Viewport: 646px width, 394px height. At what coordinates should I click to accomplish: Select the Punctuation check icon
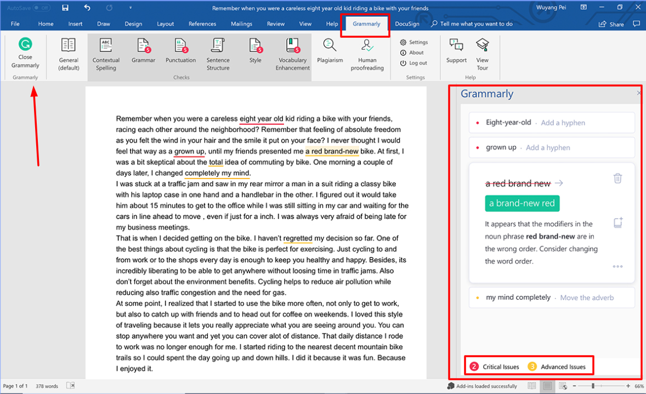pos(180,46)
